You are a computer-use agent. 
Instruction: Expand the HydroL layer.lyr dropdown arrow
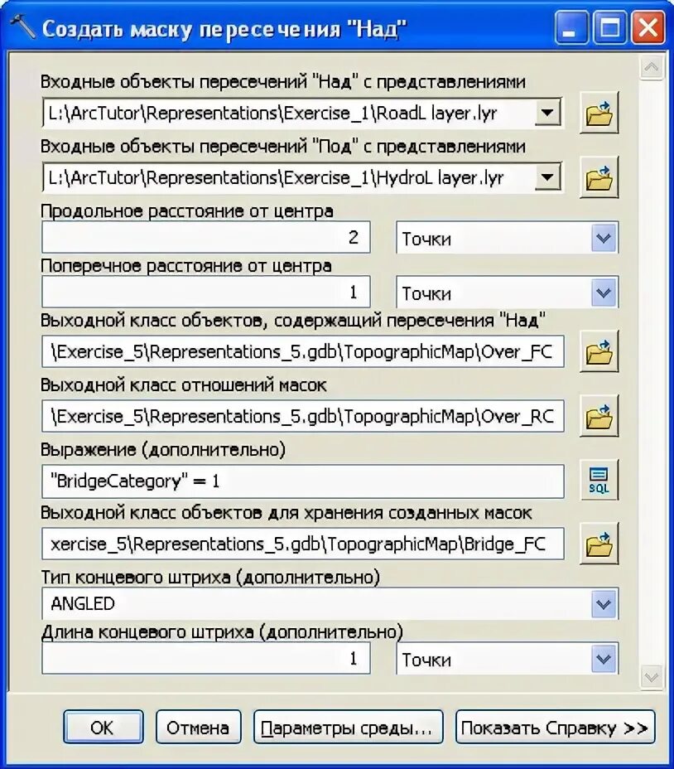(x=547, y=177)
